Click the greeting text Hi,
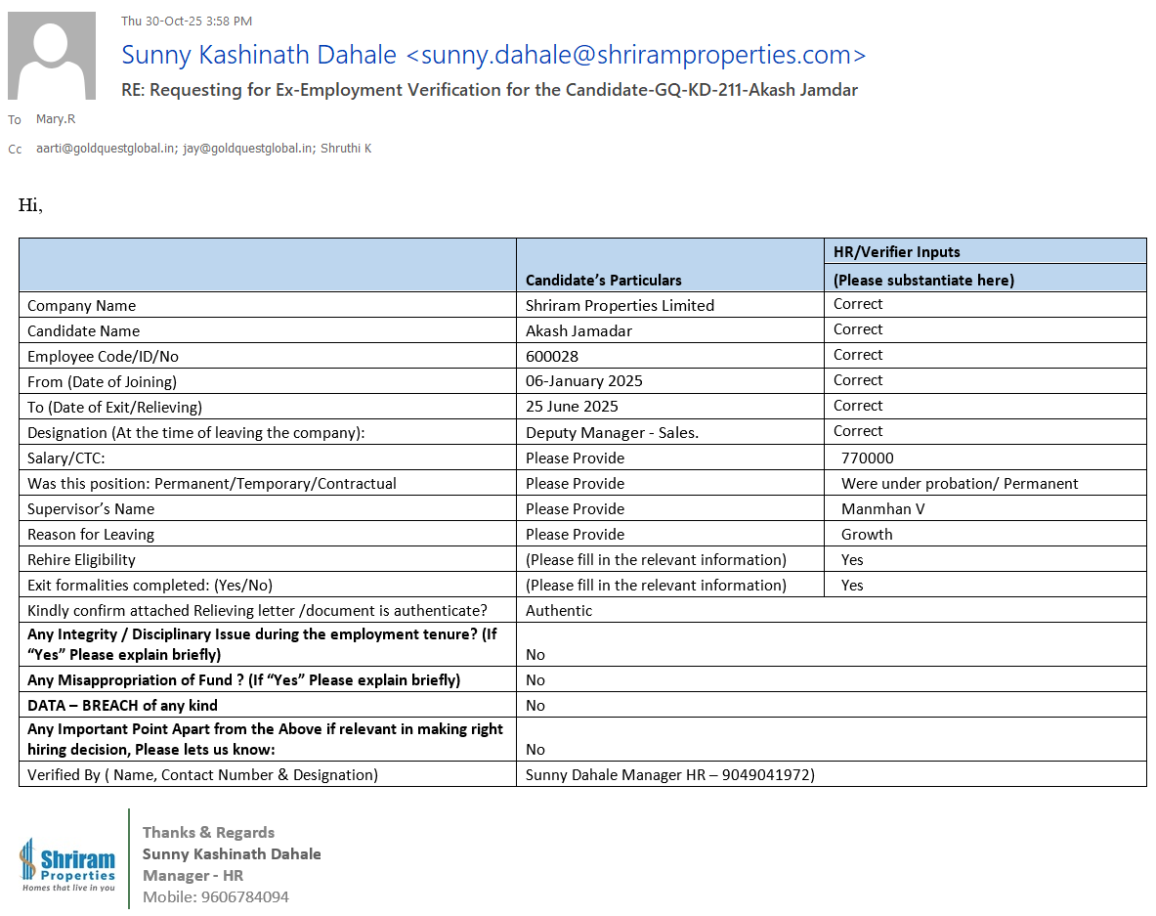The height and width of the screenshot is (916, 1156). point(31,205)
